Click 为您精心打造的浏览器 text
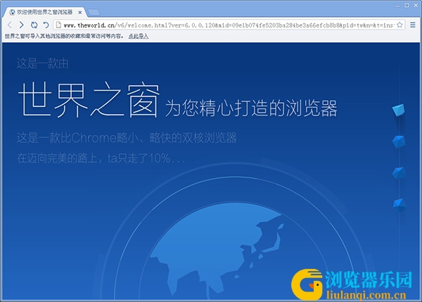The image size is (422, 302). [251, 108]
